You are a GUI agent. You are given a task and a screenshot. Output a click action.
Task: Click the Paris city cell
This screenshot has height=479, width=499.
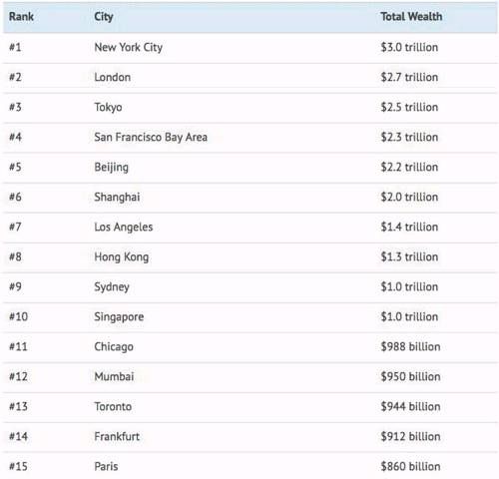point(106,466)
